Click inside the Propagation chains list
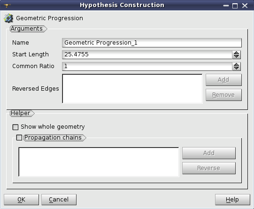254x209 pixels. 99,162
